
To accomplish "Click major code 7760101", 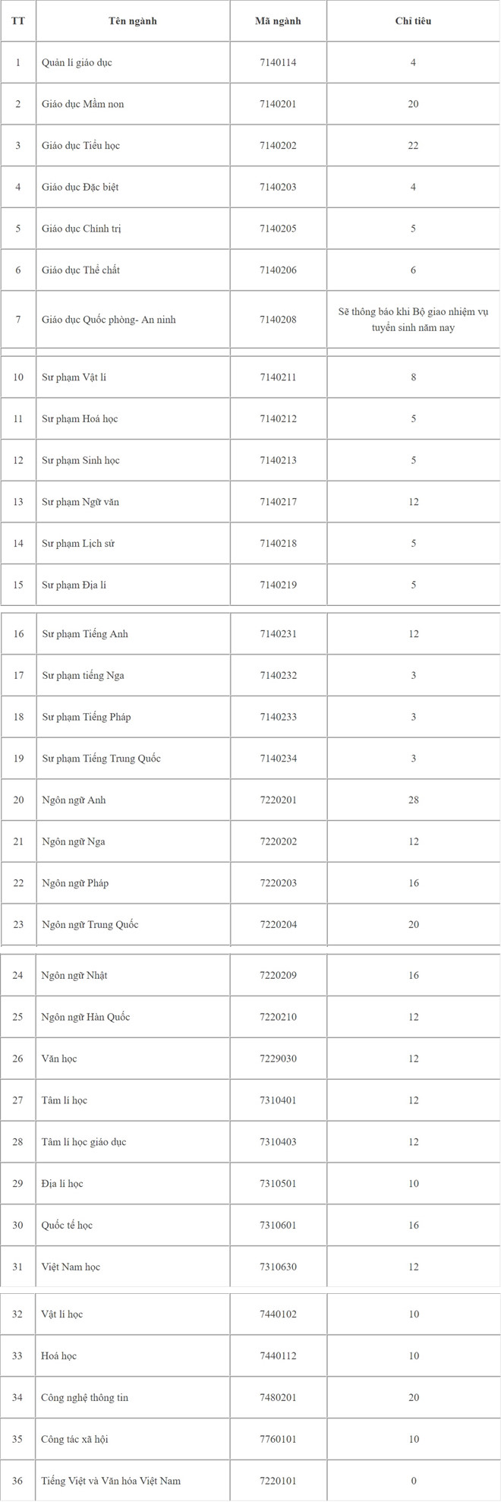I will click(278, 1439).
